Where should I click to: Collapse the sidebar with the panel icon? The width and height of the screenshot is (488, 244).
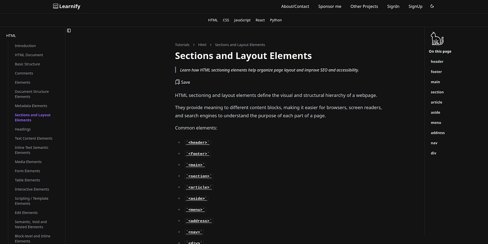pyautogui.click(x=69, y=30)
